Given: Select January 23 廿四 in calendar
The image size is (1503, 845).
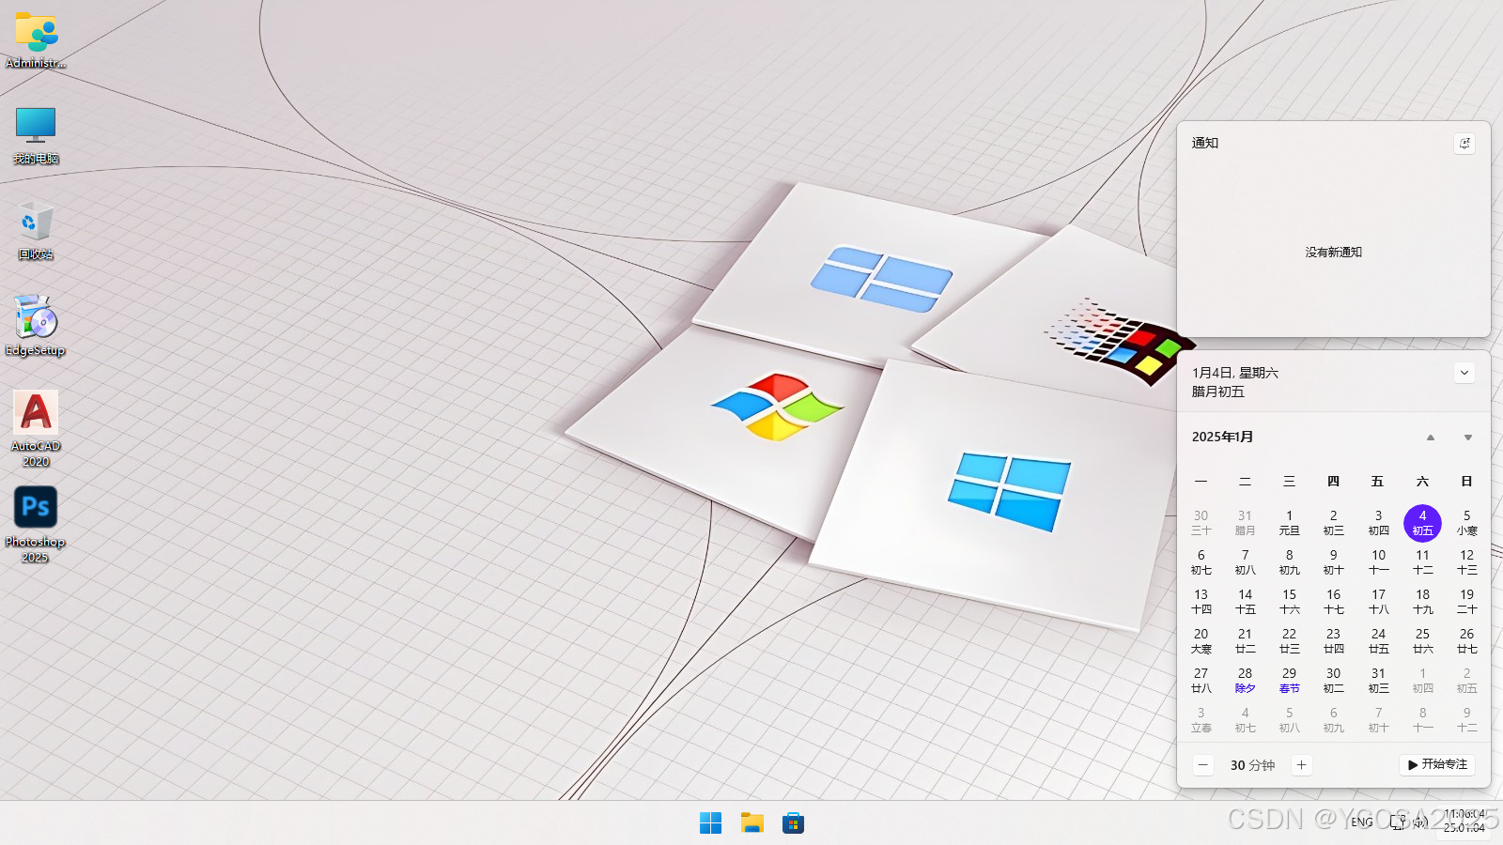Looking at the screenshot, I should (1334, 641).
